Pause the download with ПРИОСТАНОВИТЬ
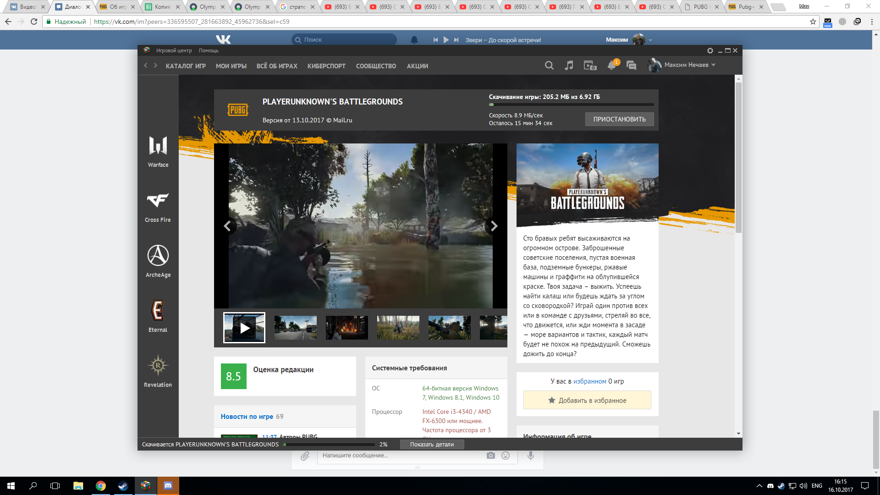This screenshot has height=495, width=880. click(620, 119)
